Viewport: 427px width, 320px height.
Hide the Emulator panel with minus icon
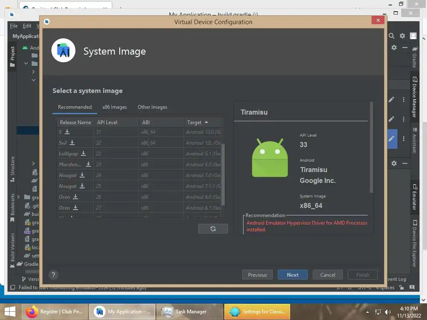click(405, 163)
